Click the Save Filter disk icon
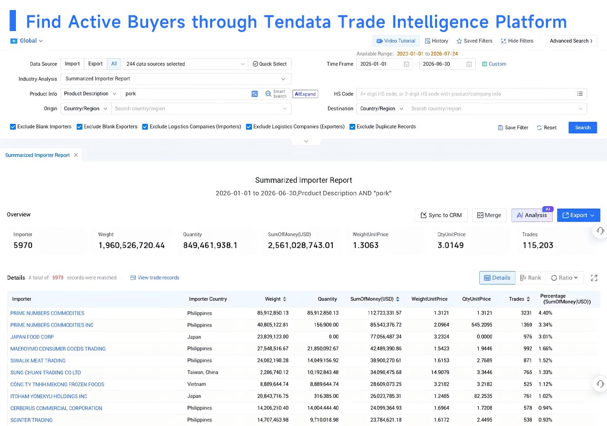Screen dimensions: 607x426 [x=500, y=128]
